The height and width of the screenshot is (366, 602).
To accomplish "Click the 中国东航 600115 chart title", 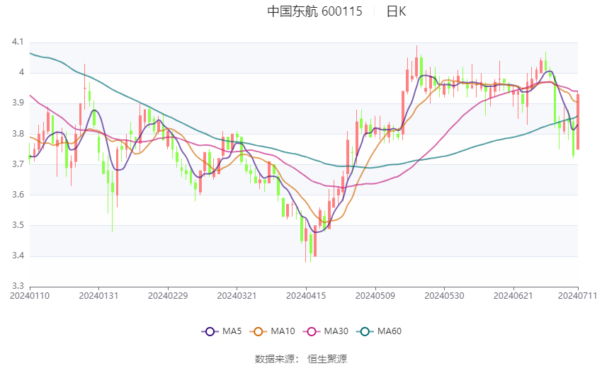I will [x=314, y=11].
